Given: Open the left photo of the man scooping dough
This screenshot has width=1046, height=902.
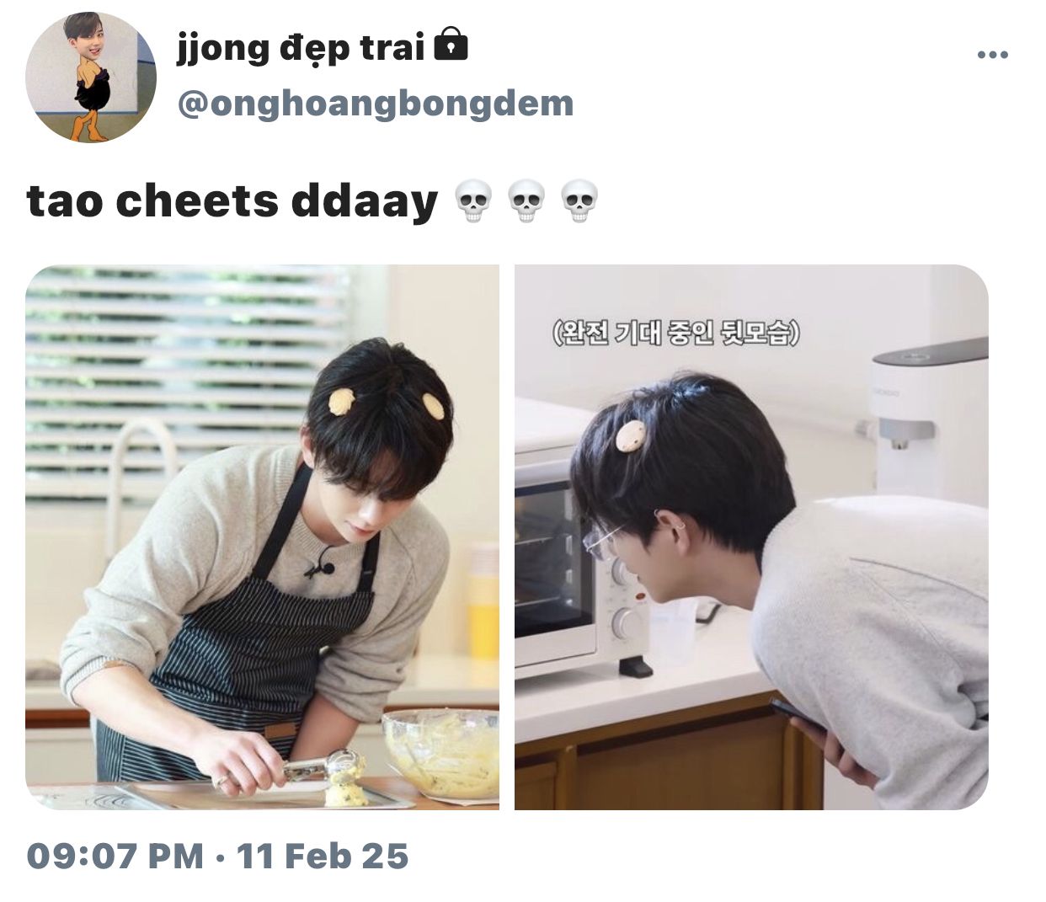Looking at the screenshot, I should click(x=262, y=537).
